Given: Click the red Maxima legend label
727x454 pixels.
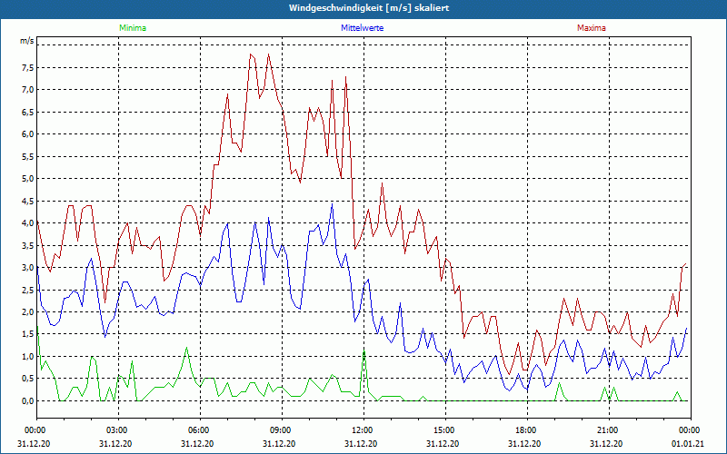Looking at the screenshot, I should tap(592, 28).
